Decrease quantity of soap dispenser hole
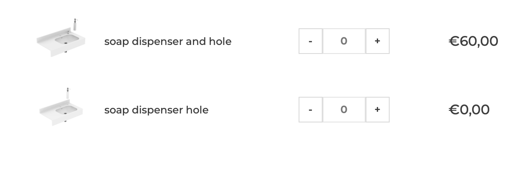This screenshot has height=179, width=531. [310, 110]
